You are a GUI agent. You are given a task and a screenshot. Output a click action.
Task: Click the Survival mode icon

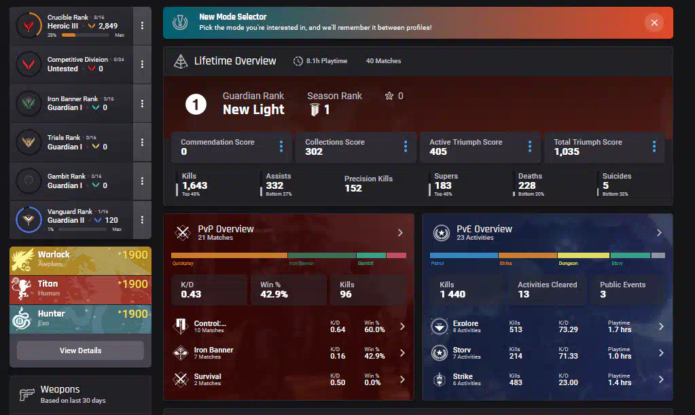point(181,379)
